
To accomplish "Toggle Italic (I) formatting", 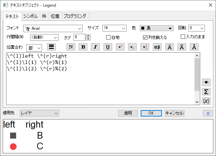I will [x=95, y=47].
